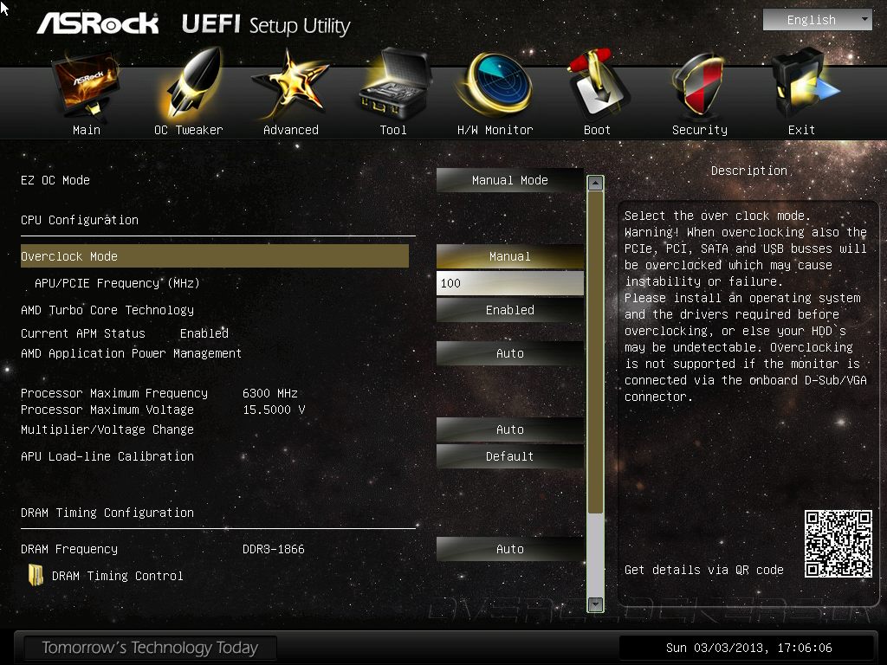Switch to the Main tab label
The width and height of the screenshot is (887, 665).
point(87,130)
